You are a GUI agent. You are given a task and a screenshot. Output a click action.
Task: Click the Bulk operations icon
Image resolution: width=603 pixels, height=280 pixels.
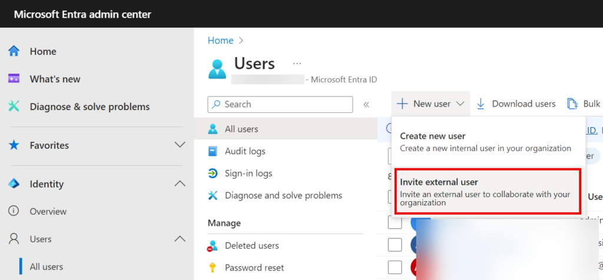572,104
